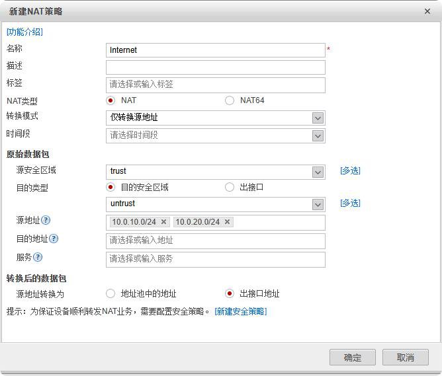Expand the untrust destination zone dropdown
This screenshot has height=376, width=442.
(x=318, y=204)
